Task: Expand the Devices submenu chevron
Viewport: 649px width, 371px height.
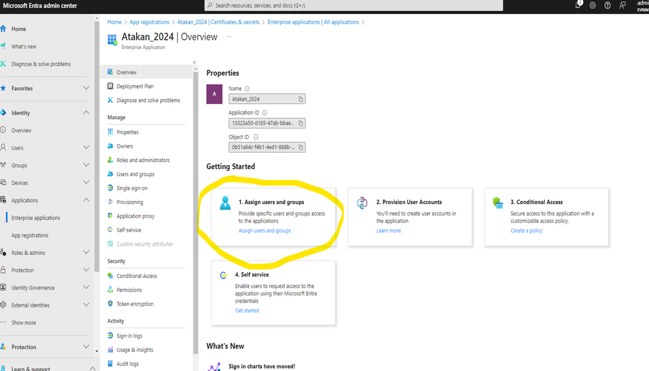Action: 86,182
